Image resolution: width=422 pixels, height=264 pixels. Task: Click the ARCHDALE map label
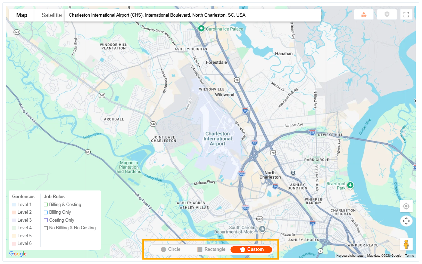(x=114, y=119)
